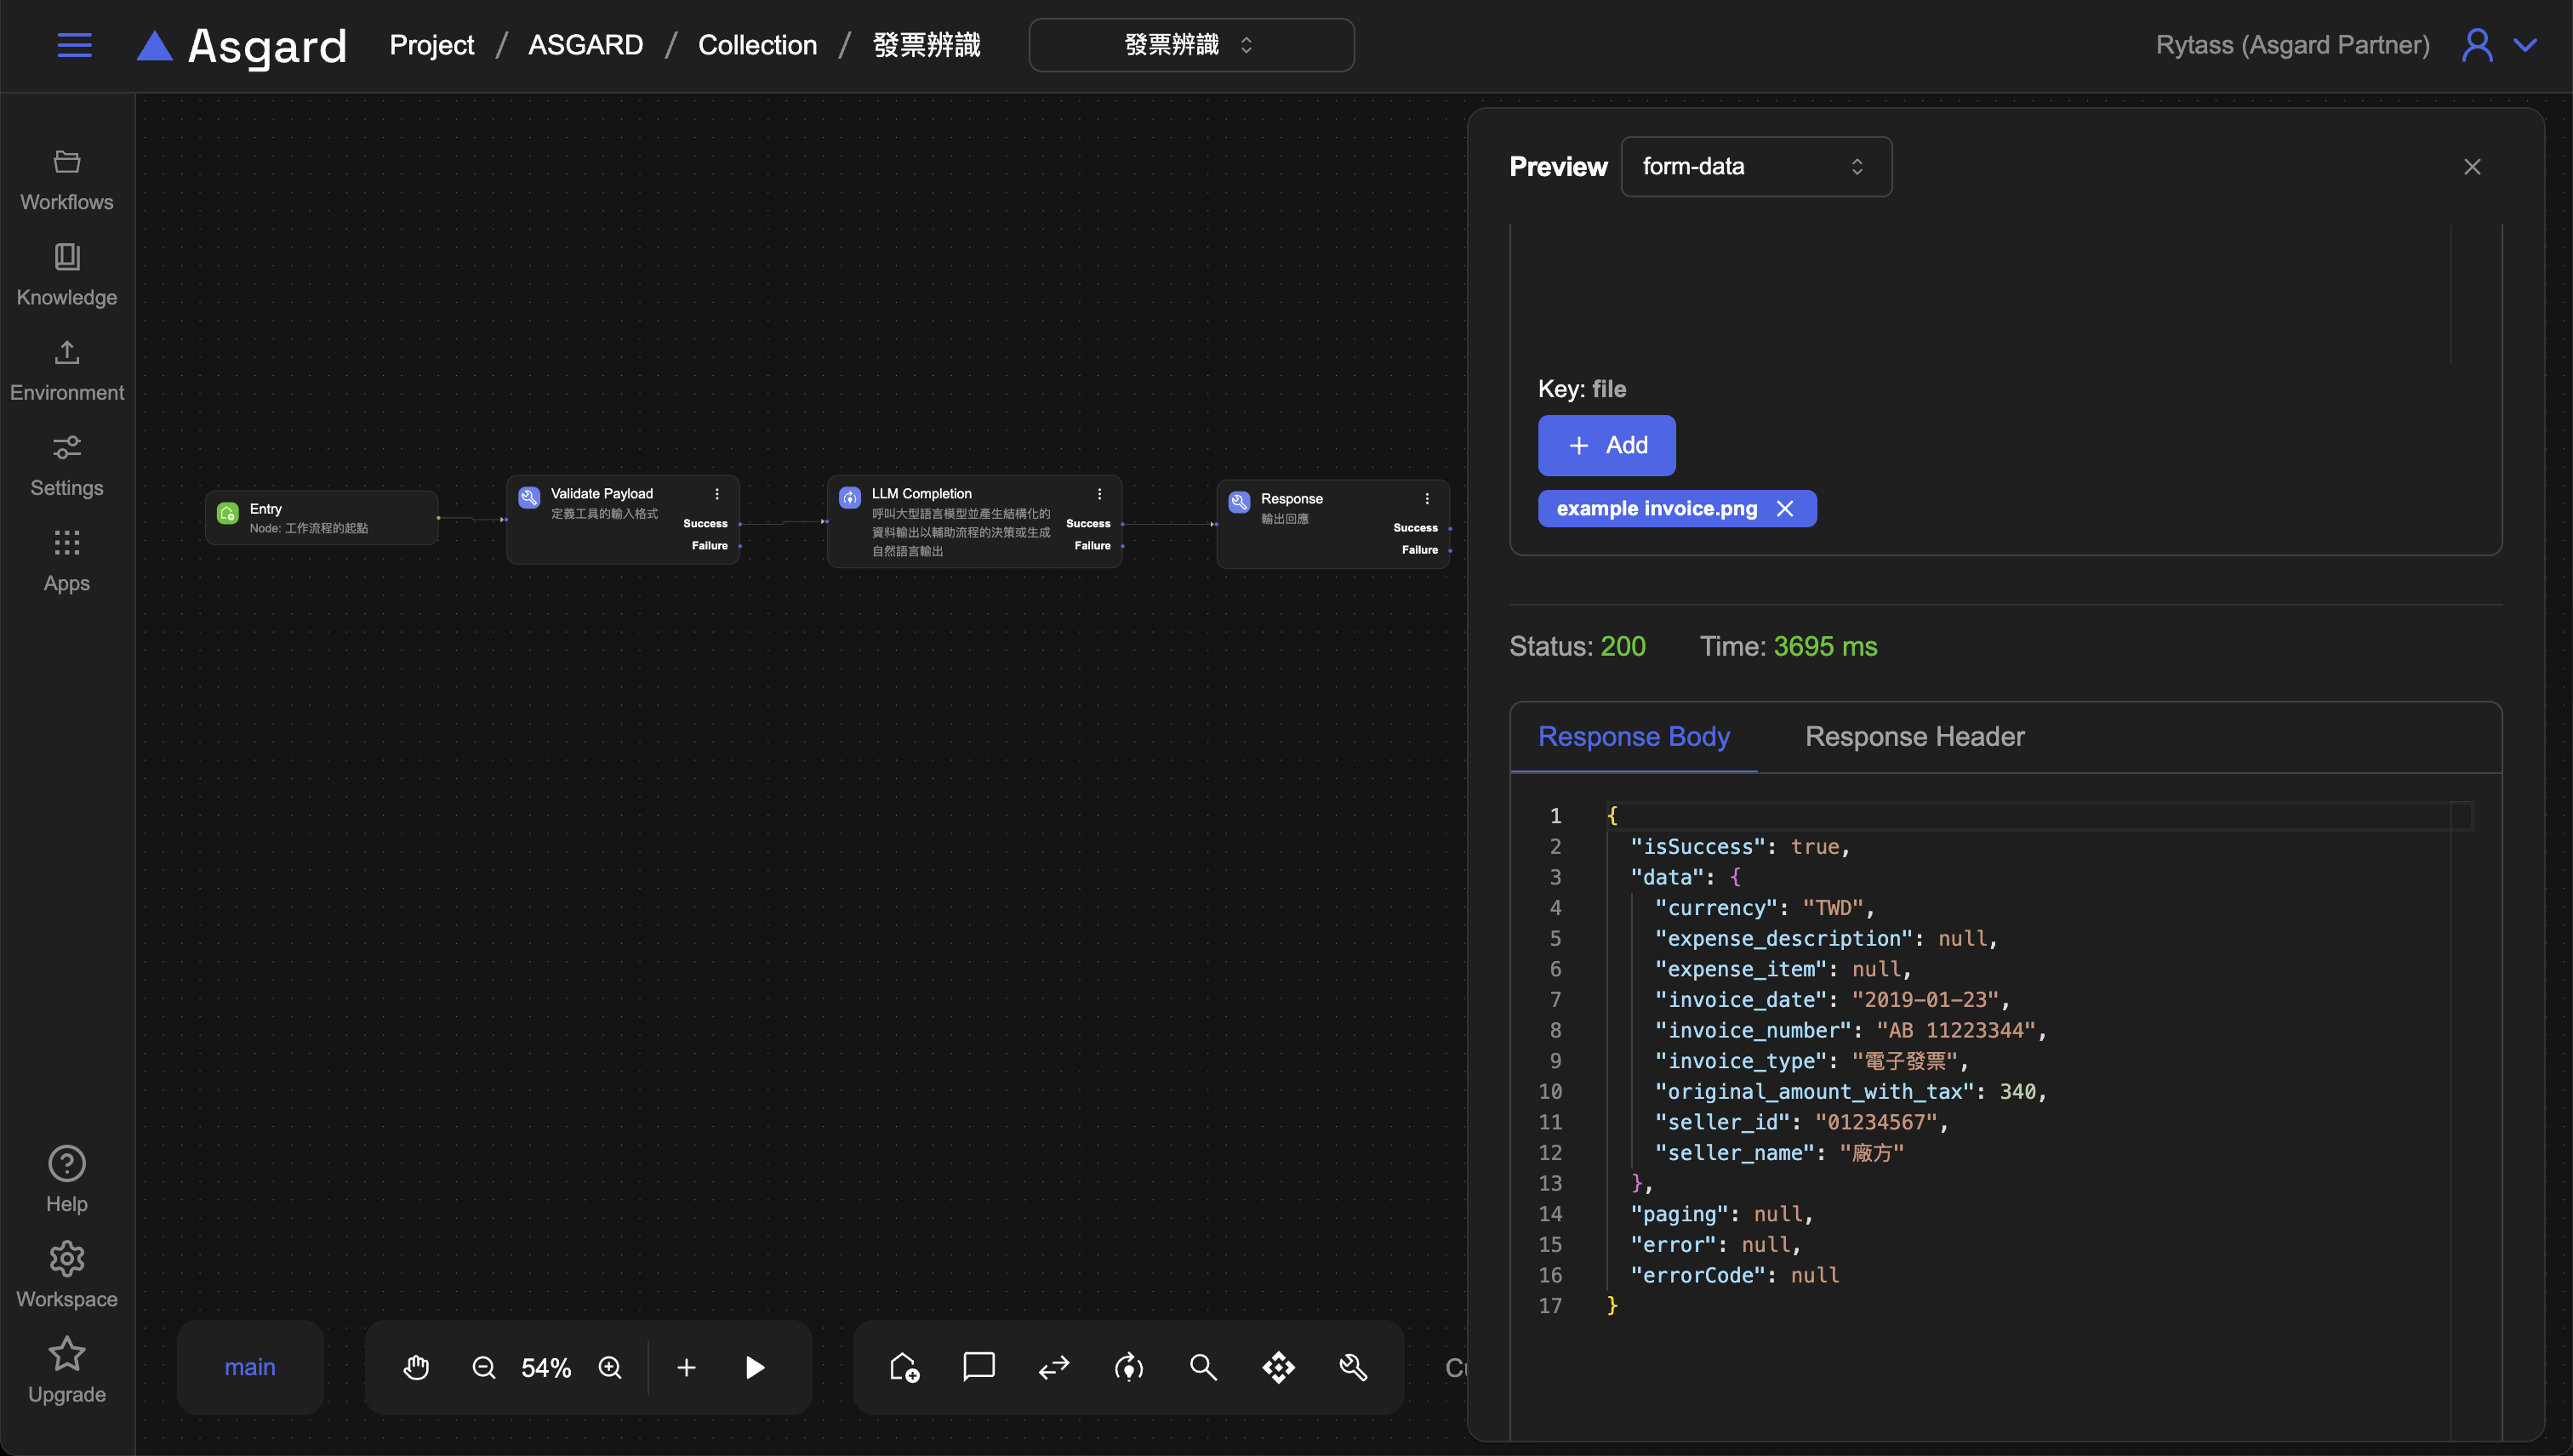
Task: Expand the user account chevron menu
Action: click(2525, 45)
